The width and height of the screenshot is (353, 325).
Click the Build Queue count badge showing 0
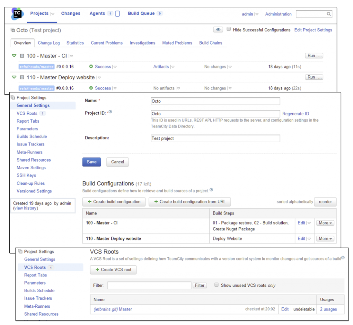tap(160, 13)
